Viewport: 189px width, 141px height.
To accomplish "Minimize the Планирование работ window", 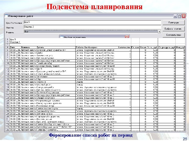I will coord(175,16).
